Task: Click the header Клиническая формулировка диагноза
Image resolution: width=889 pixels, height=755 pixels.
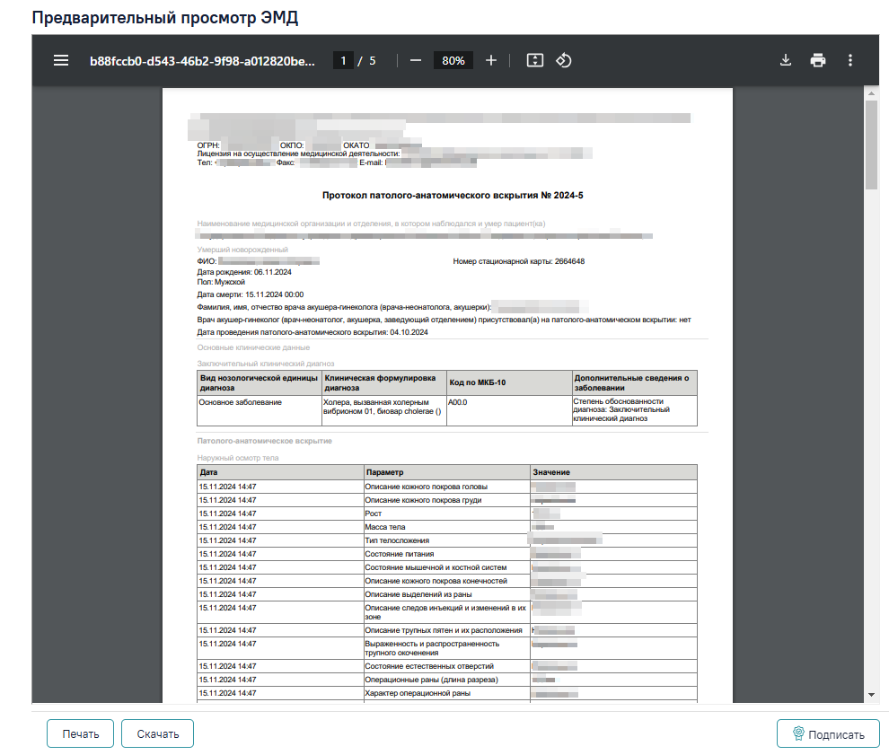Action: [383, 382]
